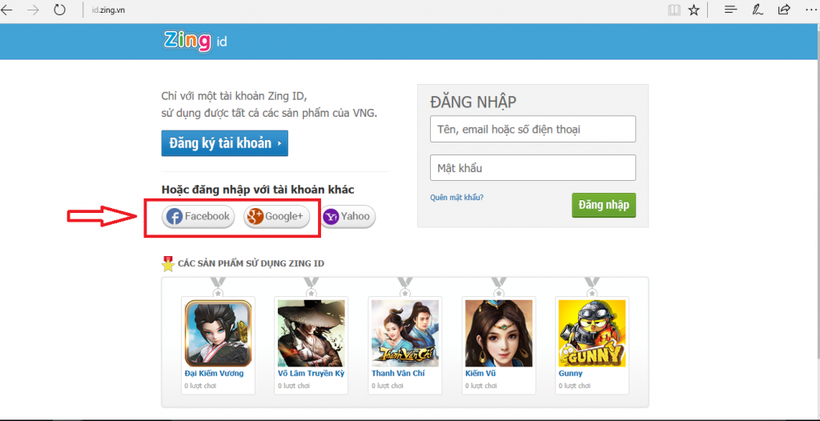The height and width of the screenshot is (421, 820).
Task: Open Quên mật khẩu? link
Action: click(x=456, y=198)
